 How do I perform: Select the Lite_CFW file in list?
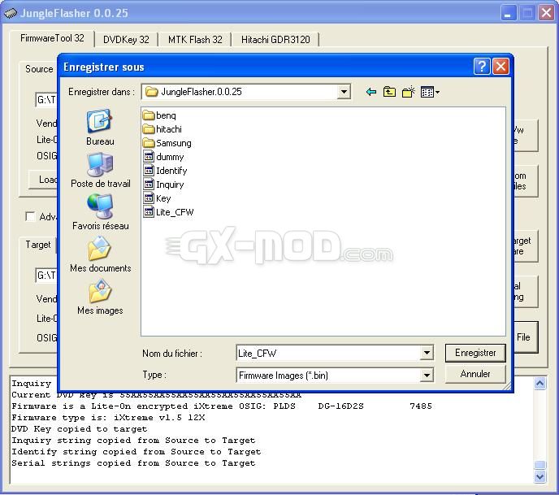pos(169,212)
